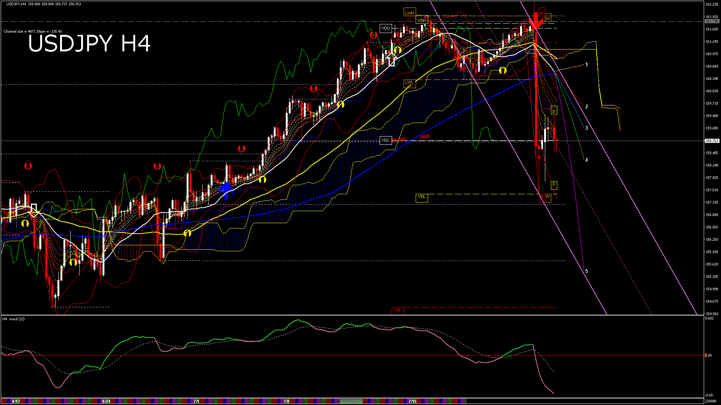Select the YDL level label
Viewport: 721px width, 405px height.
422,197
